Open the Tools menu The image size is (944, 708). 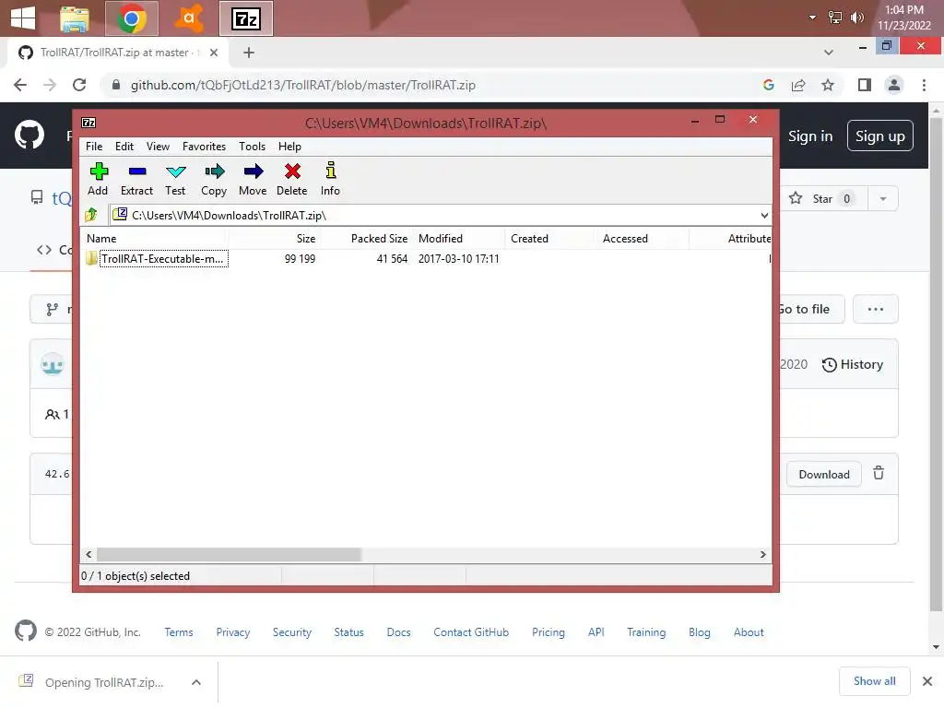coord(252,147)
